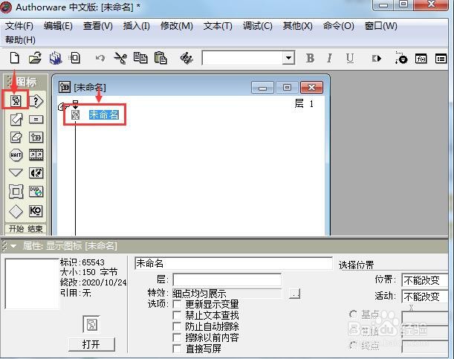The height and width of the screenshot is (359, 454).
Task: Open the 帮助(H) menu
Action: 20,39
